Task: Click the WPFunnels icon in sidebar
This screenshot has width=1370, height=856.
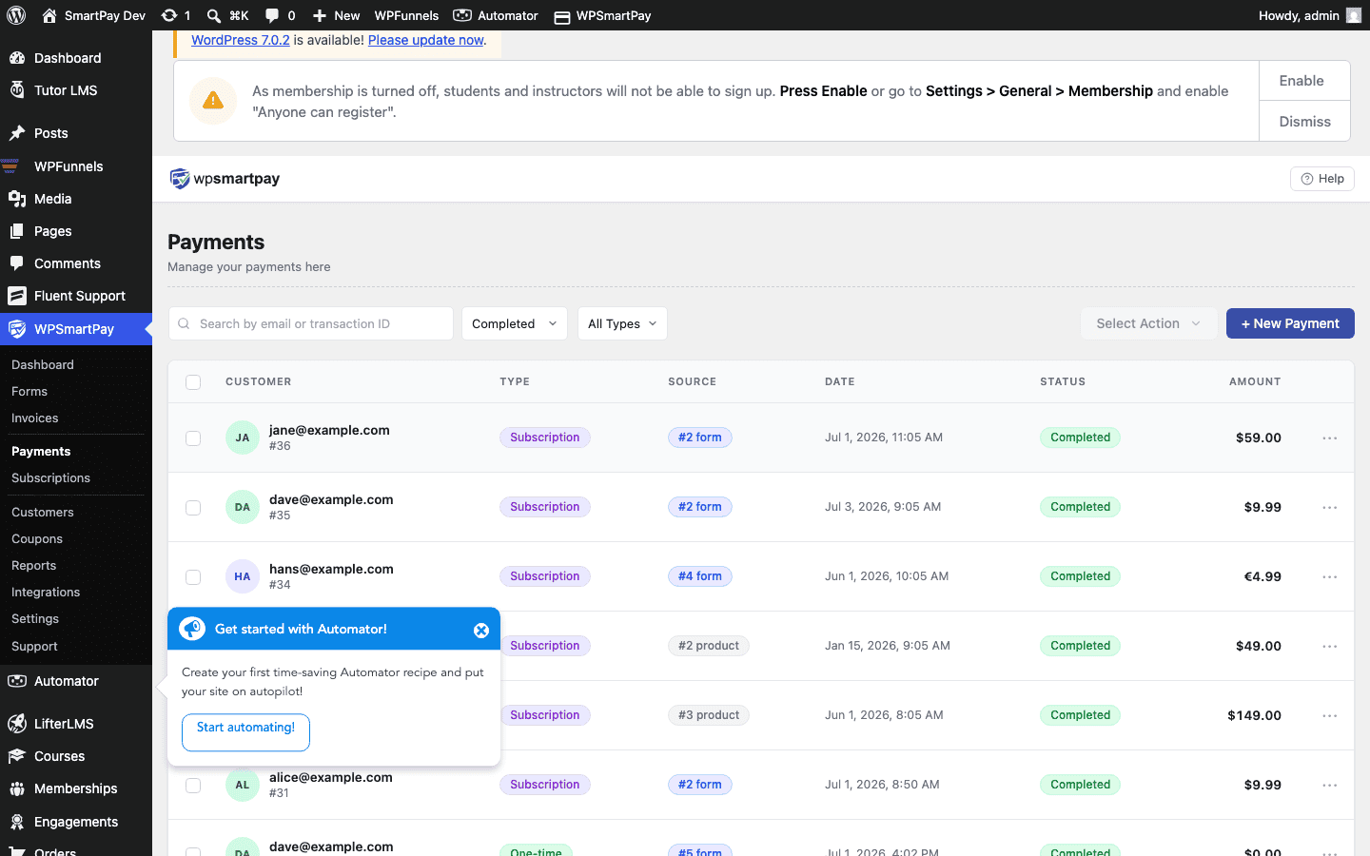Action: [10, 166]
